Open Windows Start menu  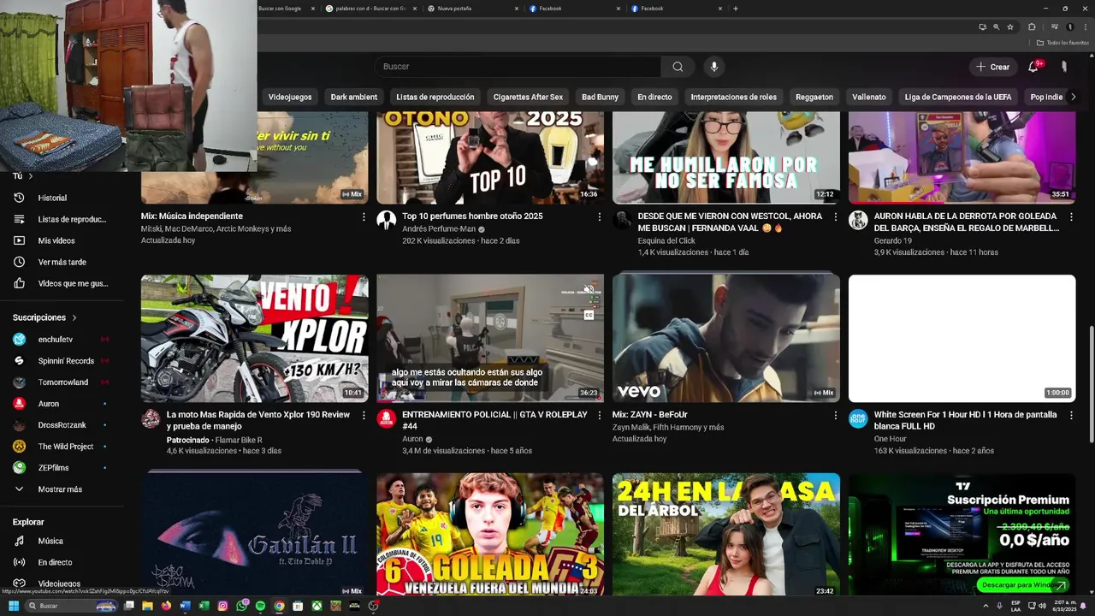coord(14,606)
